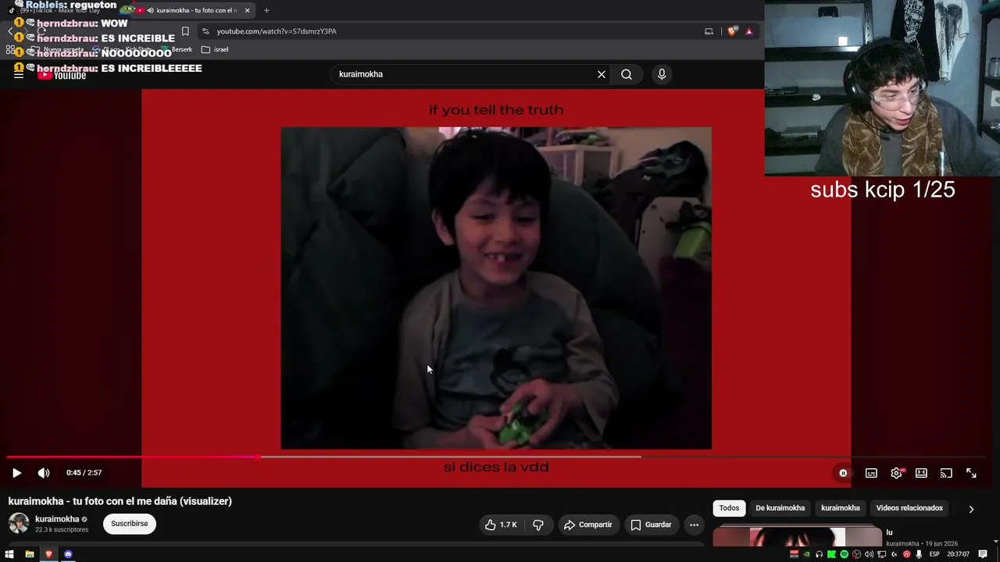Image resolution: width=1000 pixels, height=562 pixels.
Task: Dislike the video with thumbs-down
Action: click(x=538, y=525)
